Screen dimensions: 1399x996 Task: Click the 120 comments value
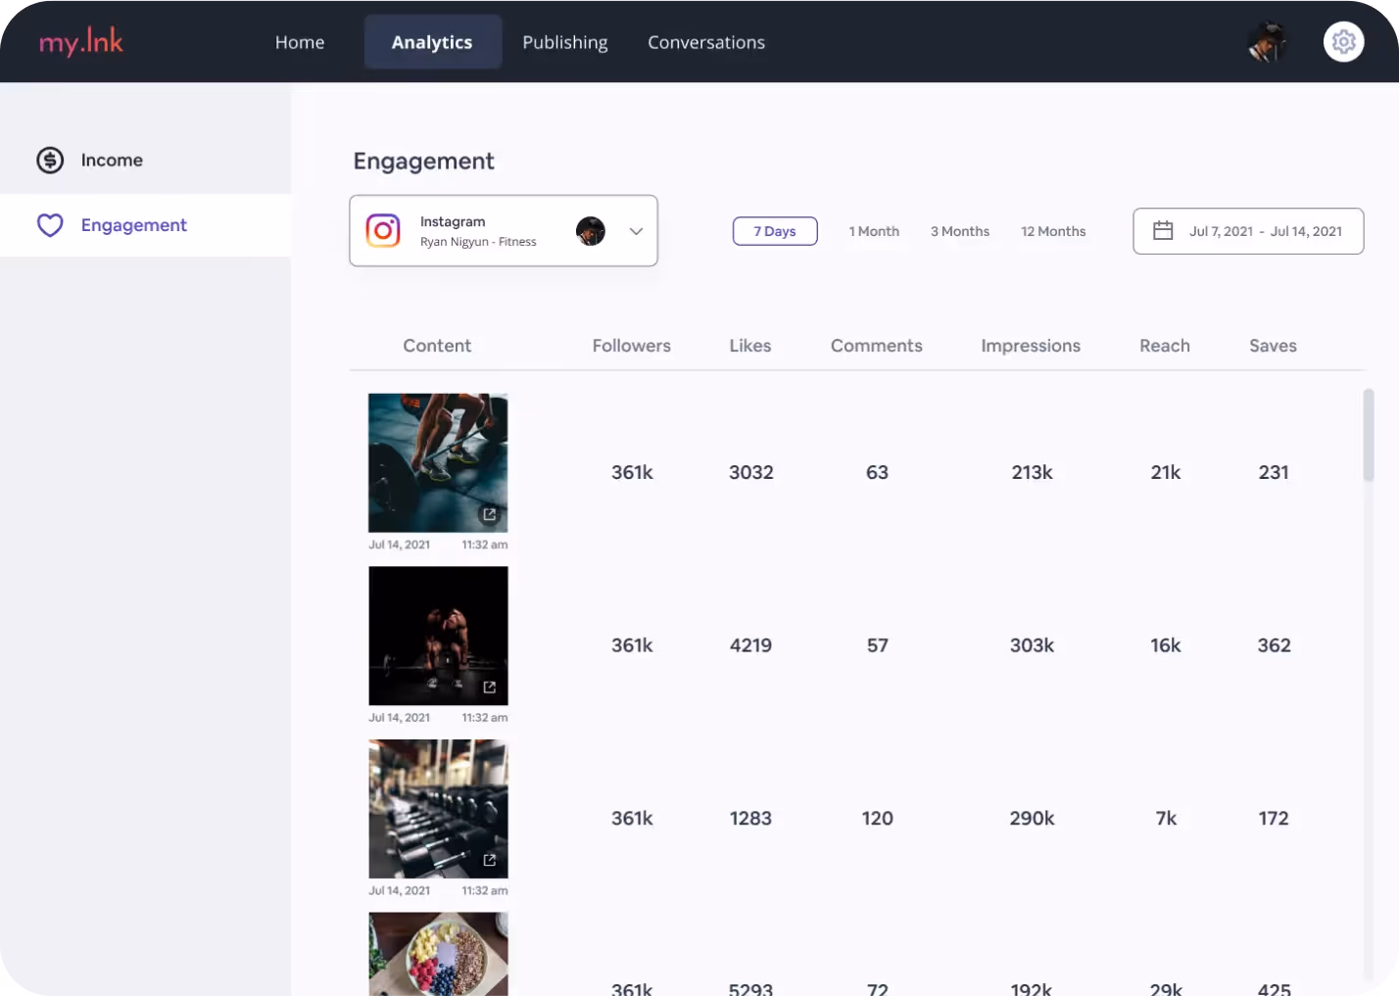click(878, 818)
